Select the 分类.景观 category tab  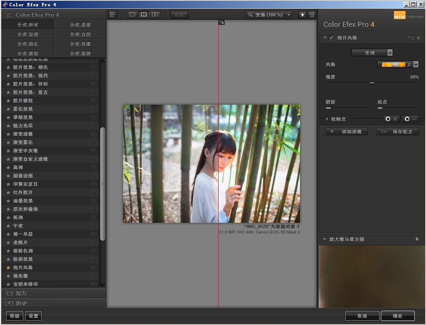point(28,34)
